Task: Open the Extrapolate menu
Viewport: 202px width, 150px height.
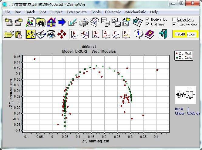Action: [x=77, y=12]
